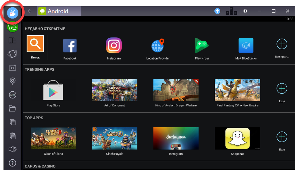Open the location pin sidebar icon
The image size is (295, 170).
tap(12, 81)
